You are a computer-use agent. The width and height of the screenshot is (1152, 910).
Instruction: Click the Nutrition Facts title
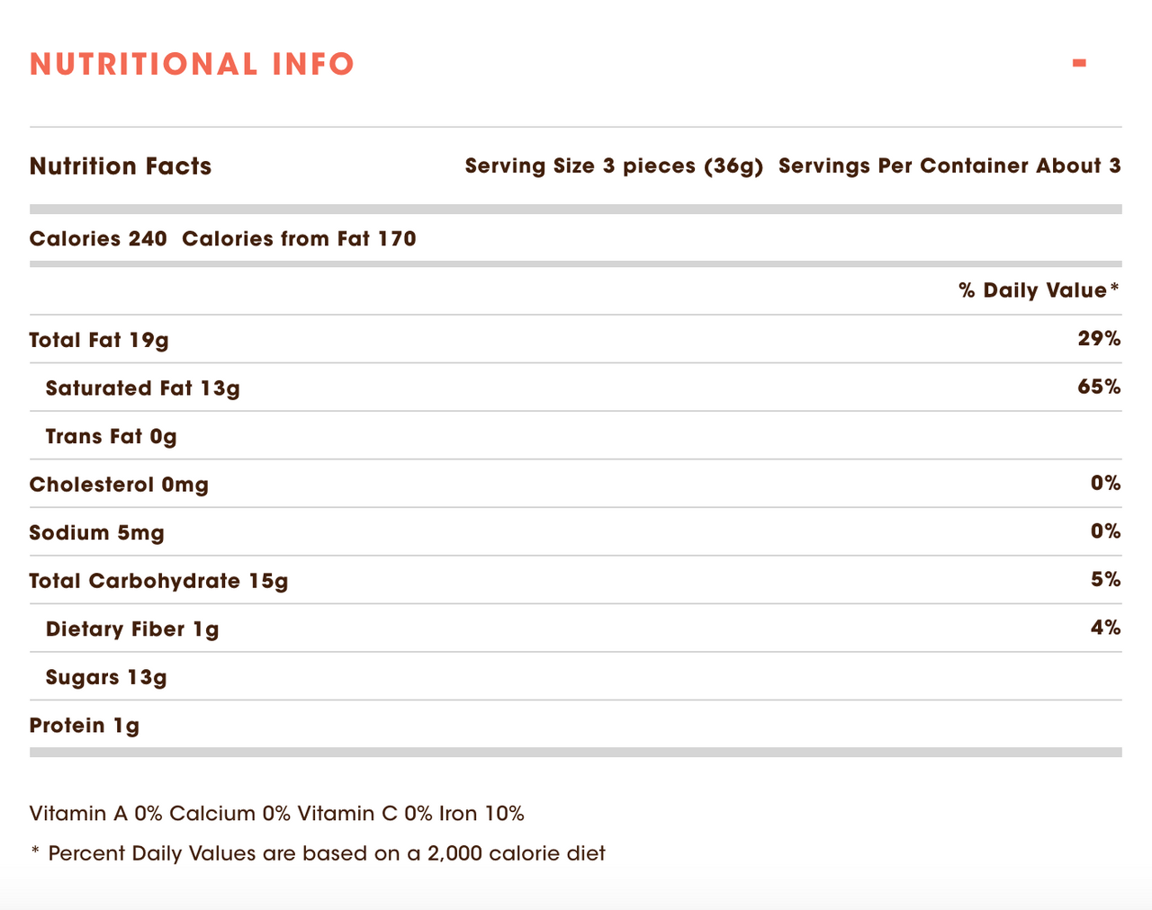(121, 166)
